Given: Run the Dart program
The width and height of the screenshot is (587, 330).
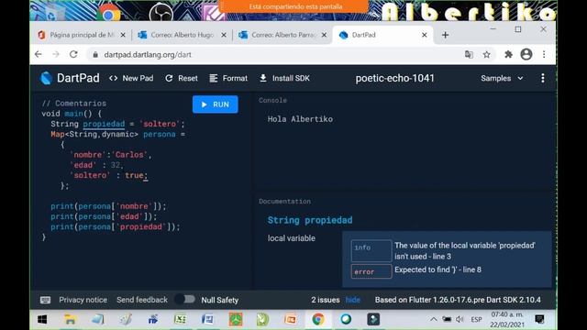Looking at the screenshot, I should [216, 104].
